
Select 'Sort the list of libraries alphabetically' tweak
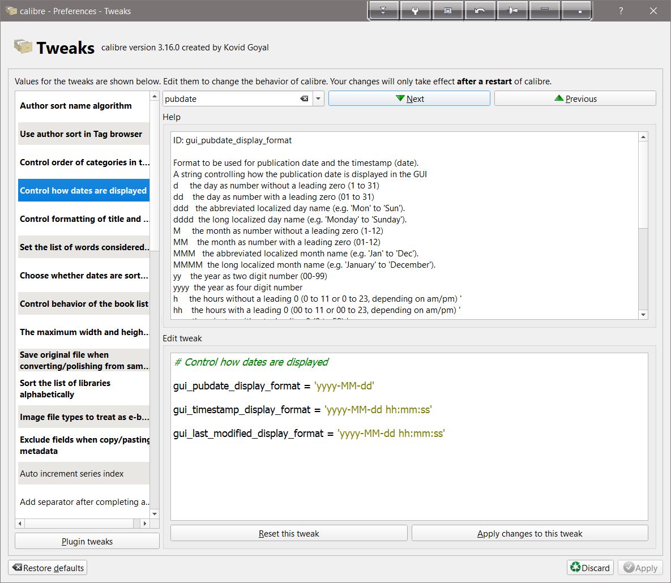point(83,388)
